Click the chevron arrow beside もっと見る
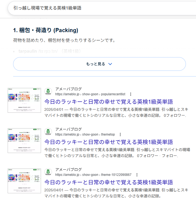 (110, 64)
